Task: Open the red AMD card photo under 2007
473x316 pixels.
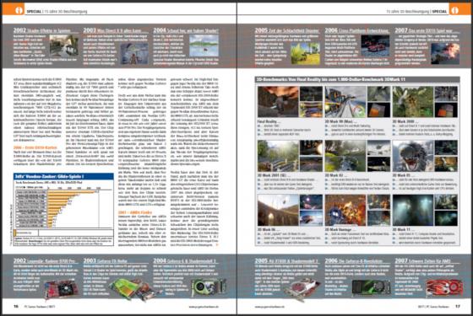Action: (443, 287)
